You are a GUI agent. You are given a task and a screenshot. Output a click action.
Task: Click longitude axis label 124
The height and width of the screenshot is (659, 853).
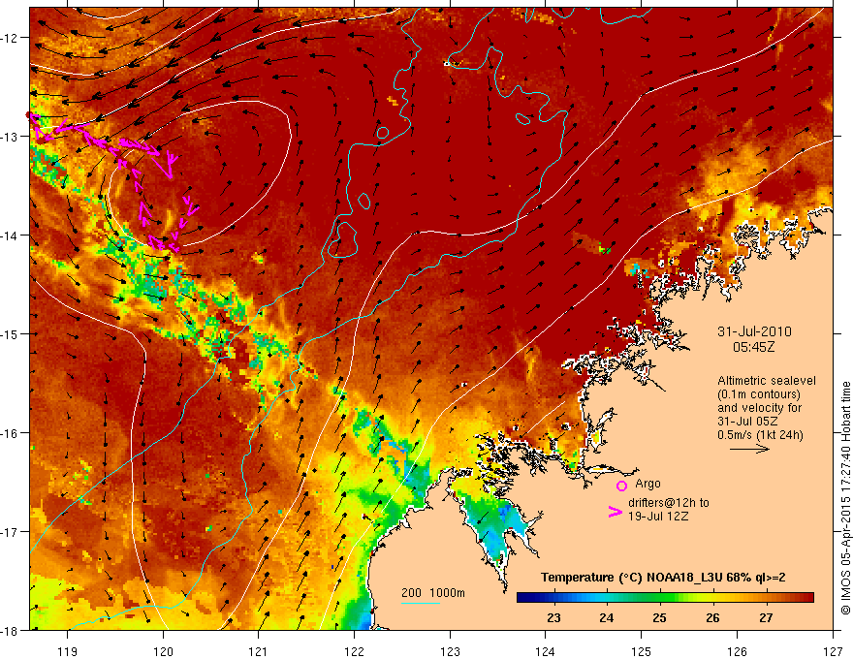(545, 651)
